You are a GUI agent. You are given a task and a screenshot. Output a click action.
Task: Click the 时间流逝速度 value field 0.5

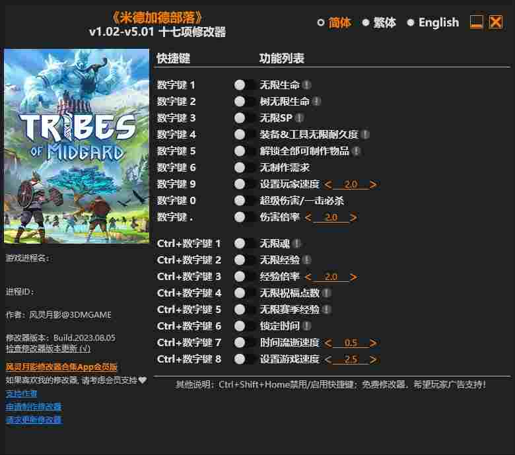pos(351,343)
